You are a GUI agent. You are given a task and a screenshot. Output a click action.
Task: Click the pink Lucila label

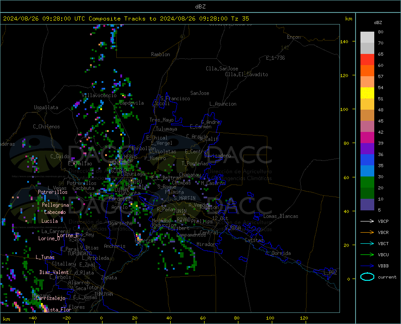click(x=49, y=221)
